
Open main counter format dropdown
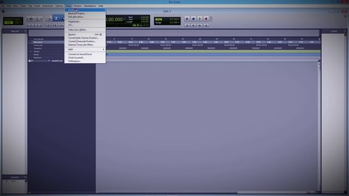pos(124,20)
